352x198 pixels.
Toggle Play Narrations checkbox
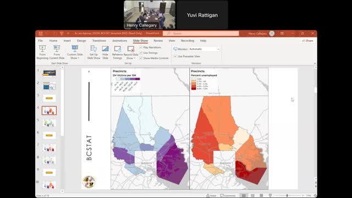click(x=141, y=47)
